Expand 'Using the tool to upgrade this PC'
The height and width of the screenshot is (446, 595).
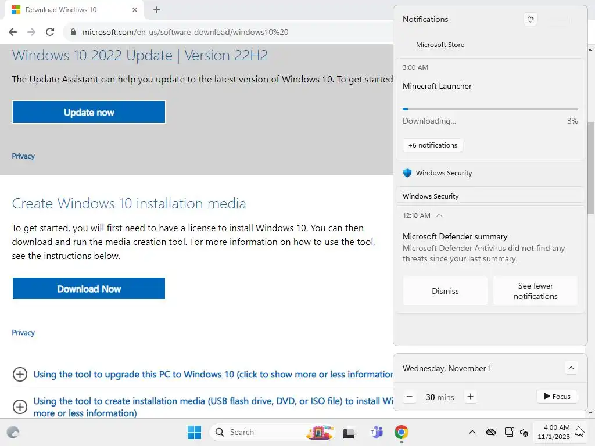point(213,375)
